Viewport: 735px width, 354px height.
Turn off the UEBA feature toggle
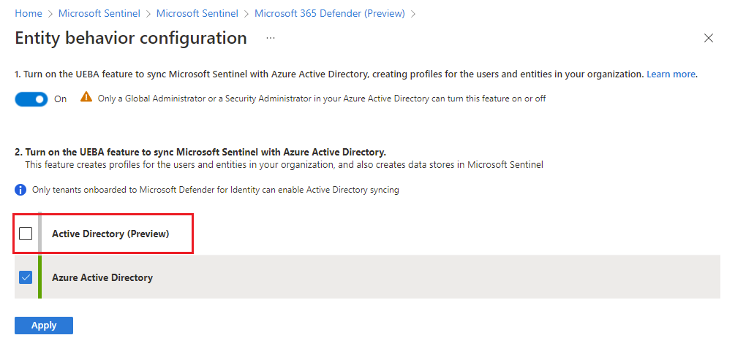tap(31, 99)
